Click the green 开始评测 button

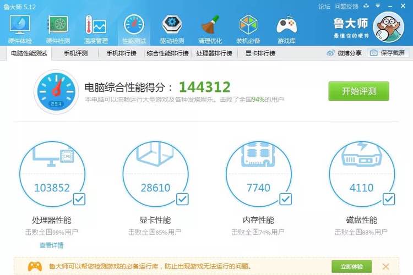(x=358, y=91)
